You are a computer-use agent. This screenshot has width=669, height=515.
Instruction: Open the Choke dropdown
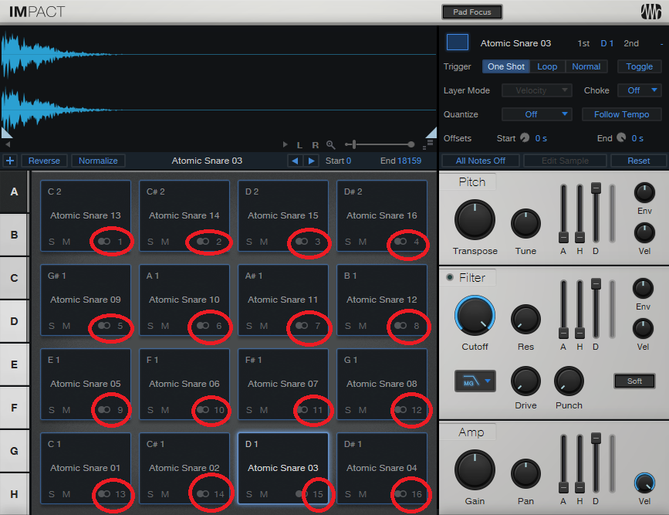(639, 90)
